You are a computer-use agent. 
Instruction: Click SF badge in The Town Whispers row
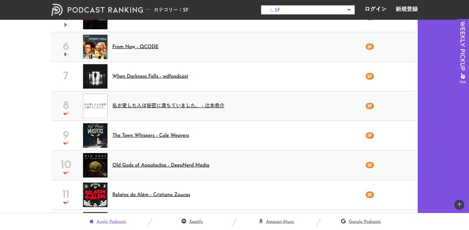click(370, 136)
